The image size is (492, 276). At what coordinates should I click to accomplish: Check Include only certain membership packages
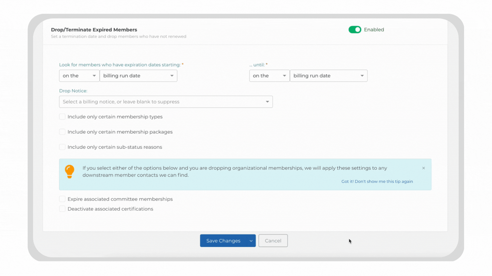pyautogui.click(x=62, y=132)
